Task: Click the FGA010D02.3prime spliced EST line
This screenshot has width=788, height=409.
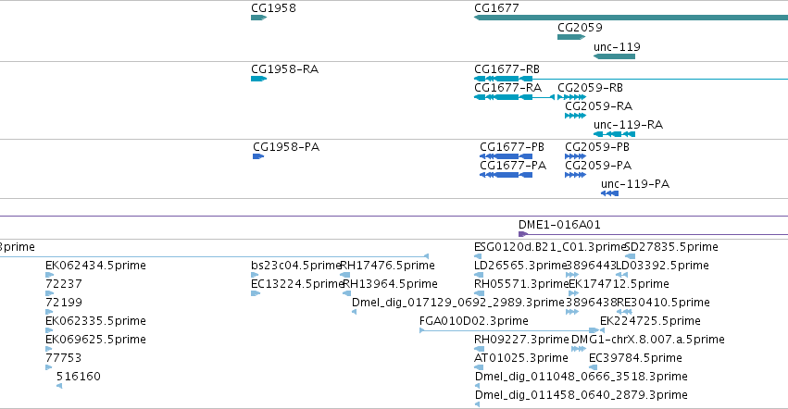Action: [x=511, y=330]
